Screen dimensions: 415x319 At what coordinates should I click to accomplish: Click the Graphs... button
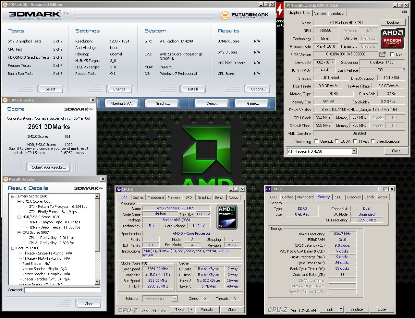pos(163,103)
